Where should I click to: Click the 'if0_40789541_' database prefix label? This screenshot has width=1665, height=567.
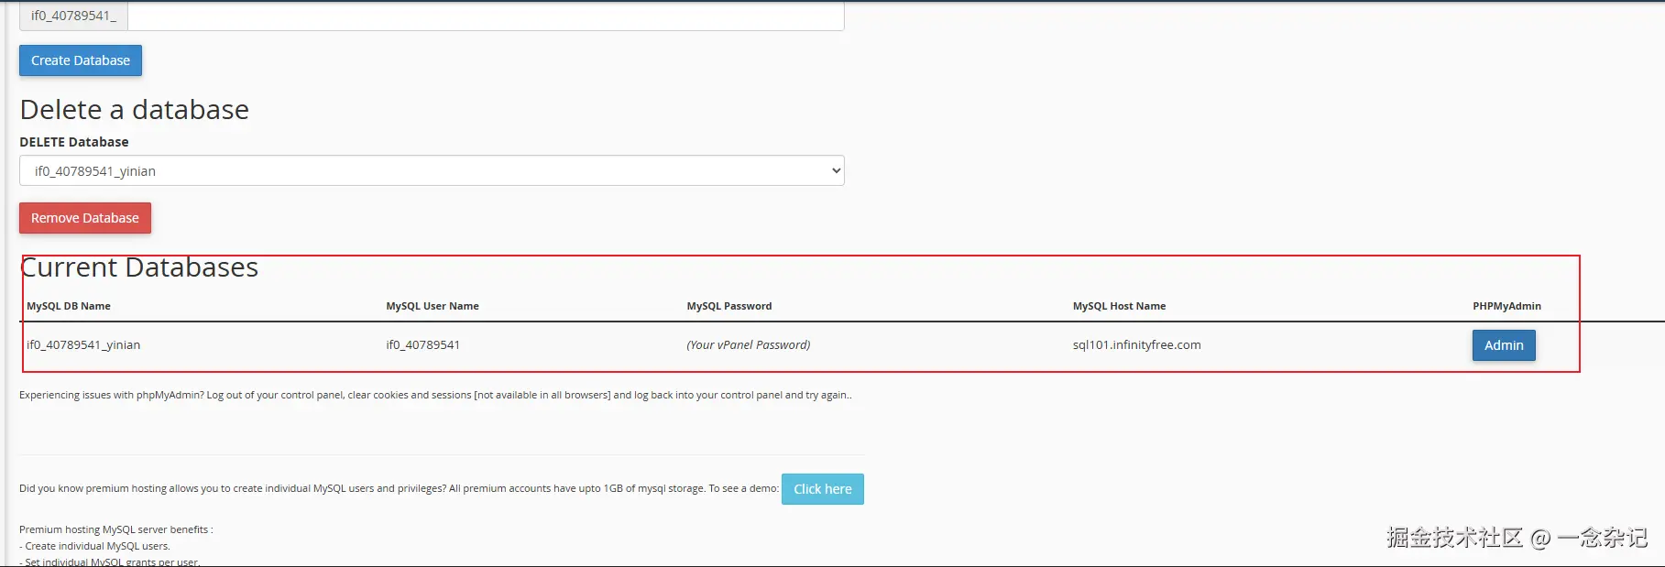click(x=73, y=16)
